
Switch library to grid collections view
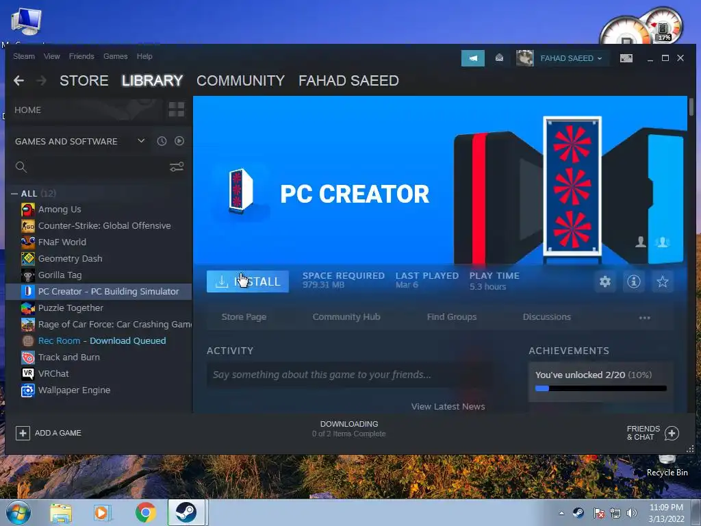(x=176, y=110)
